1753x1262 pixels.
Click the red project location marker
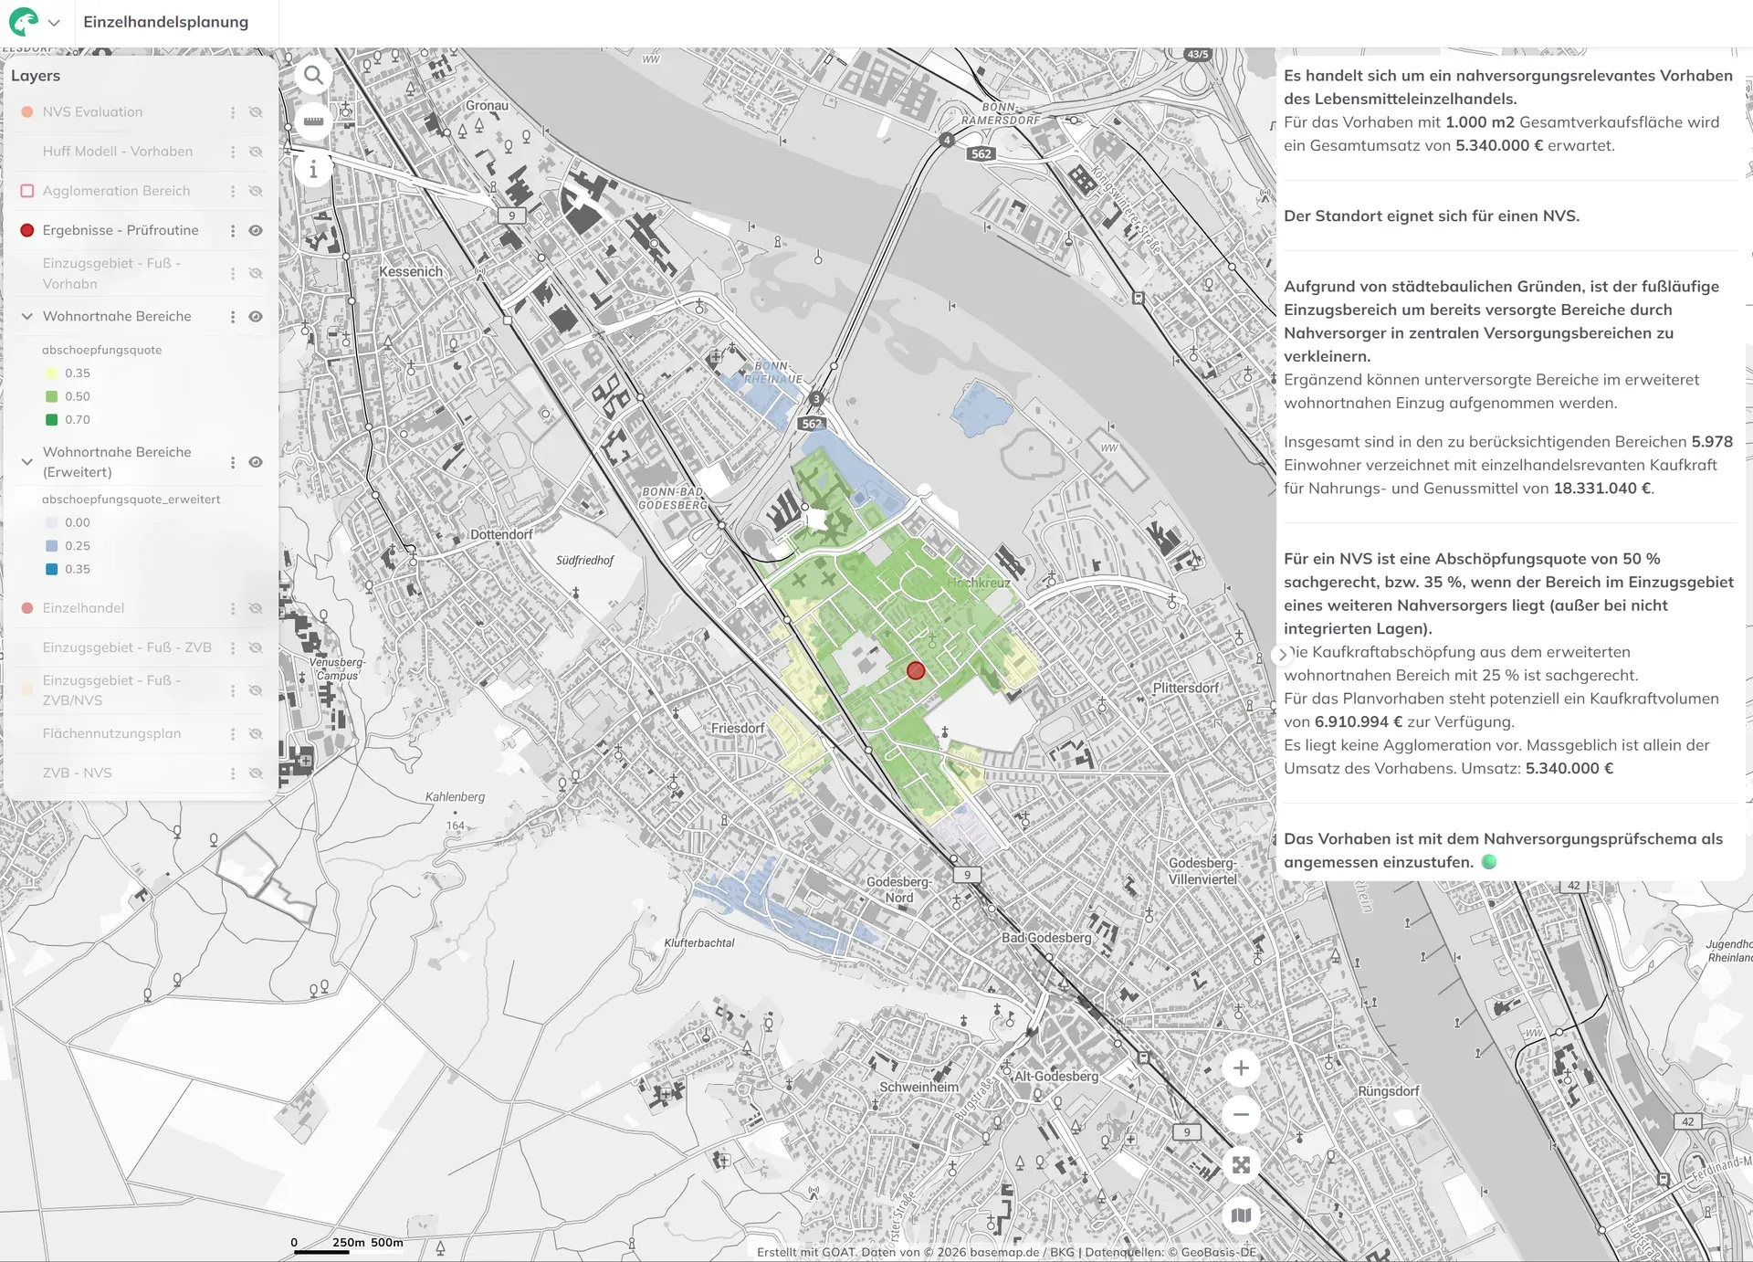coord(916,670)
